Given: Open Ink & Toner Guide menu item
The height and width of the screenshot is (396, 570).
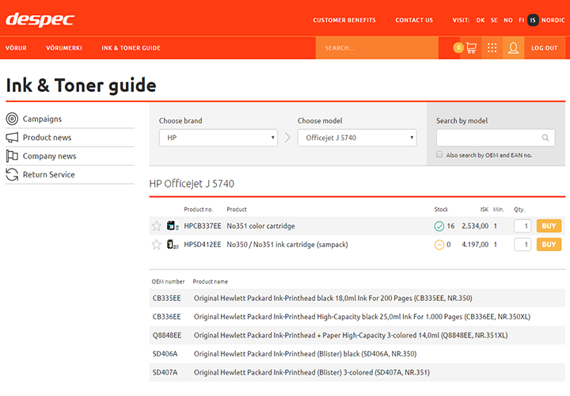Looking at the screenshot, I should pos(131,48).
